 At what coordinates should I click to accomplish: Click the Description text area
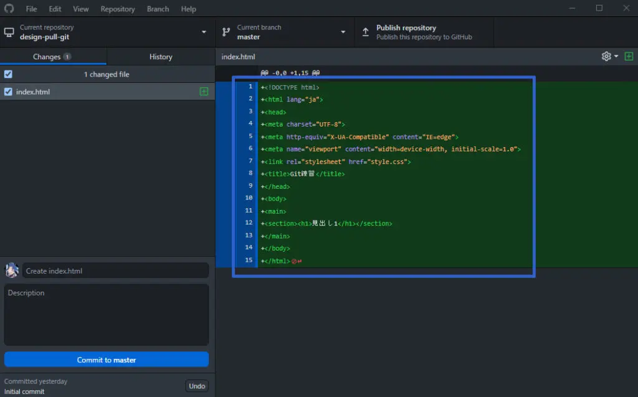click(x=106, y=315)
